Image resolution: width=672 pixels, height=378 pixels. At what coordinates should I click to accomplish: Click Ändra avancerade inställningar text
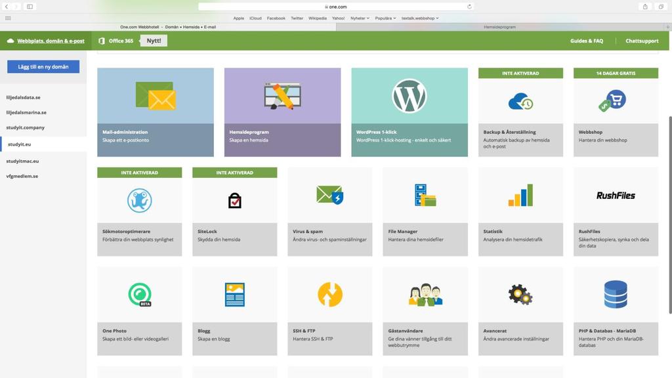[516, 339]
